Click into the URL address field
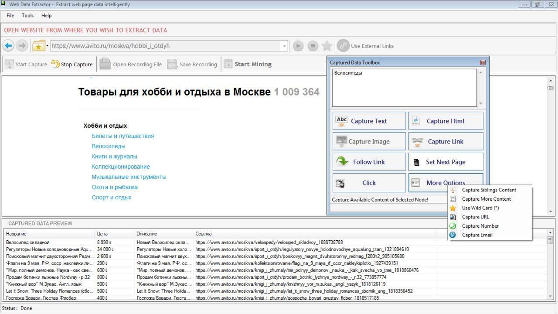 166,46
